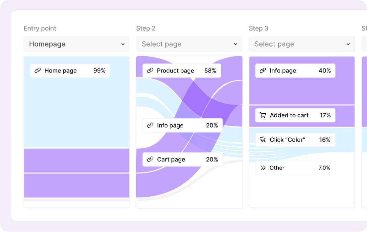This screenshot has width=367, height=232.
Task: Click link icon on Step 2 Info page
Action: point(150,125)
